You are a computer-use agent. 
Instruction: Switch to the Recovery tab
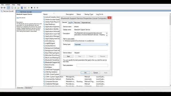tap(77, 23)
